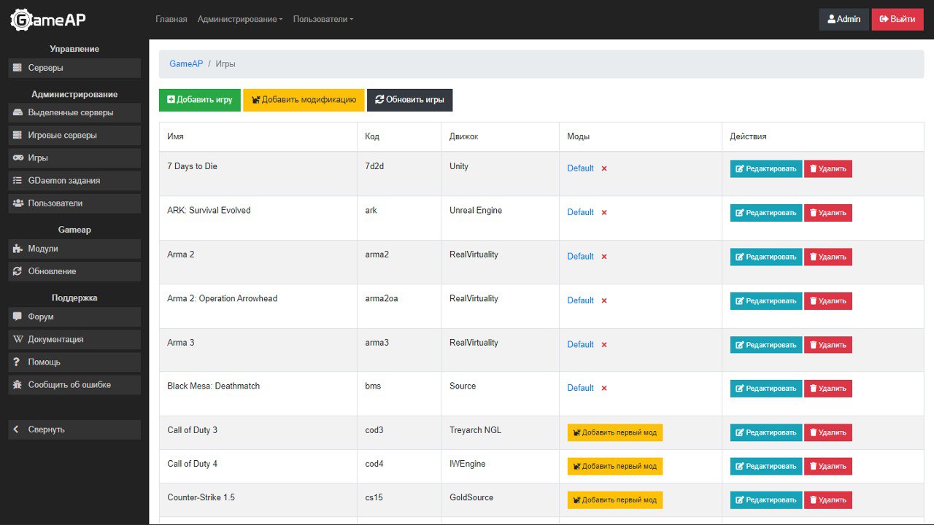Expand Пользователи top dropdown

pos(323,19)
